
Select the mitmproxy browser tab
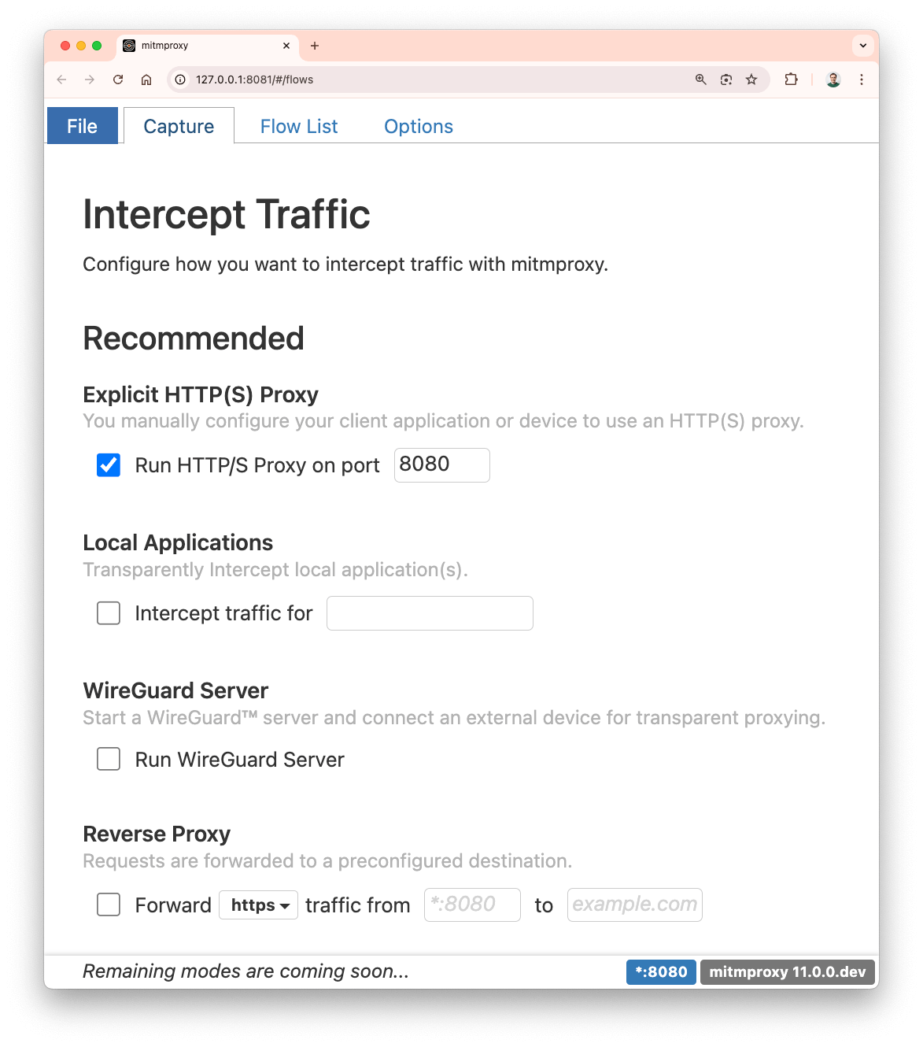[209, 46]
